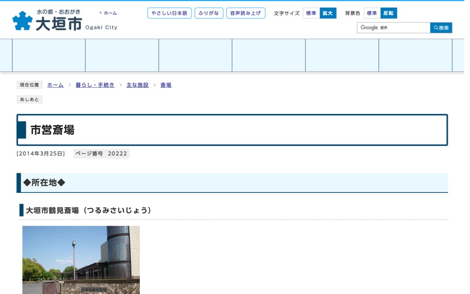This screenshot has width=470, height=294.
Task: Click the 市営斎場 page heading
Action: [x=52, y=130]
